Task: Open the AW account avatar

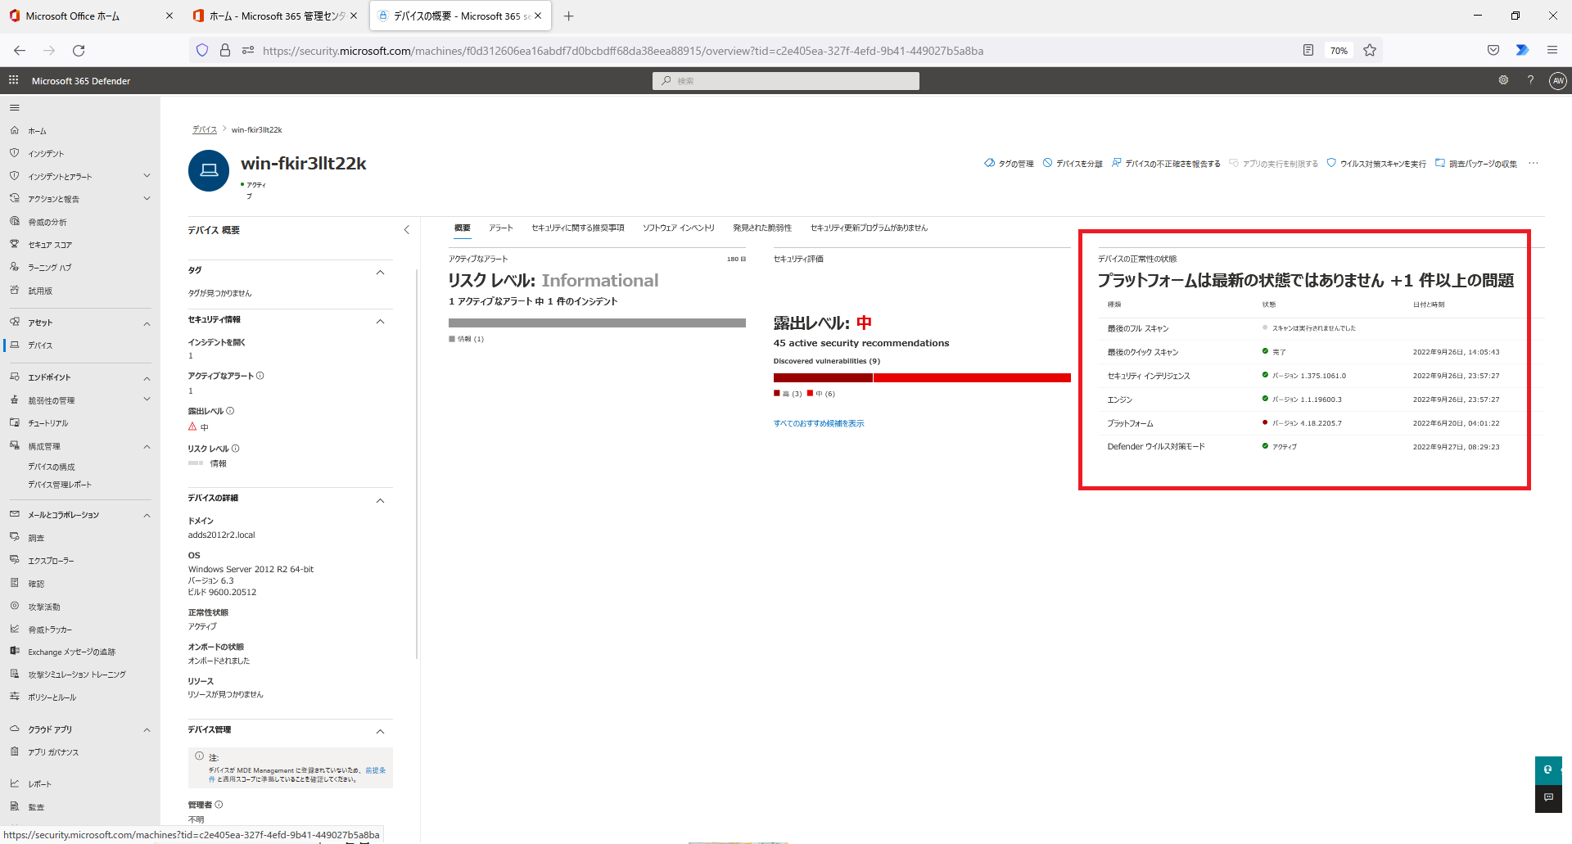Action: click(1558, 80)
